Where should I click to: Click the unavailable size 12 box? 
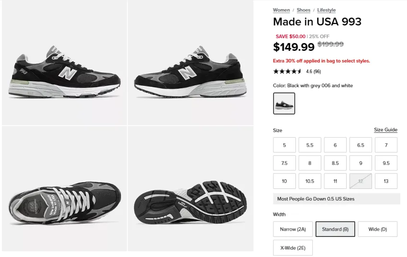361,181
